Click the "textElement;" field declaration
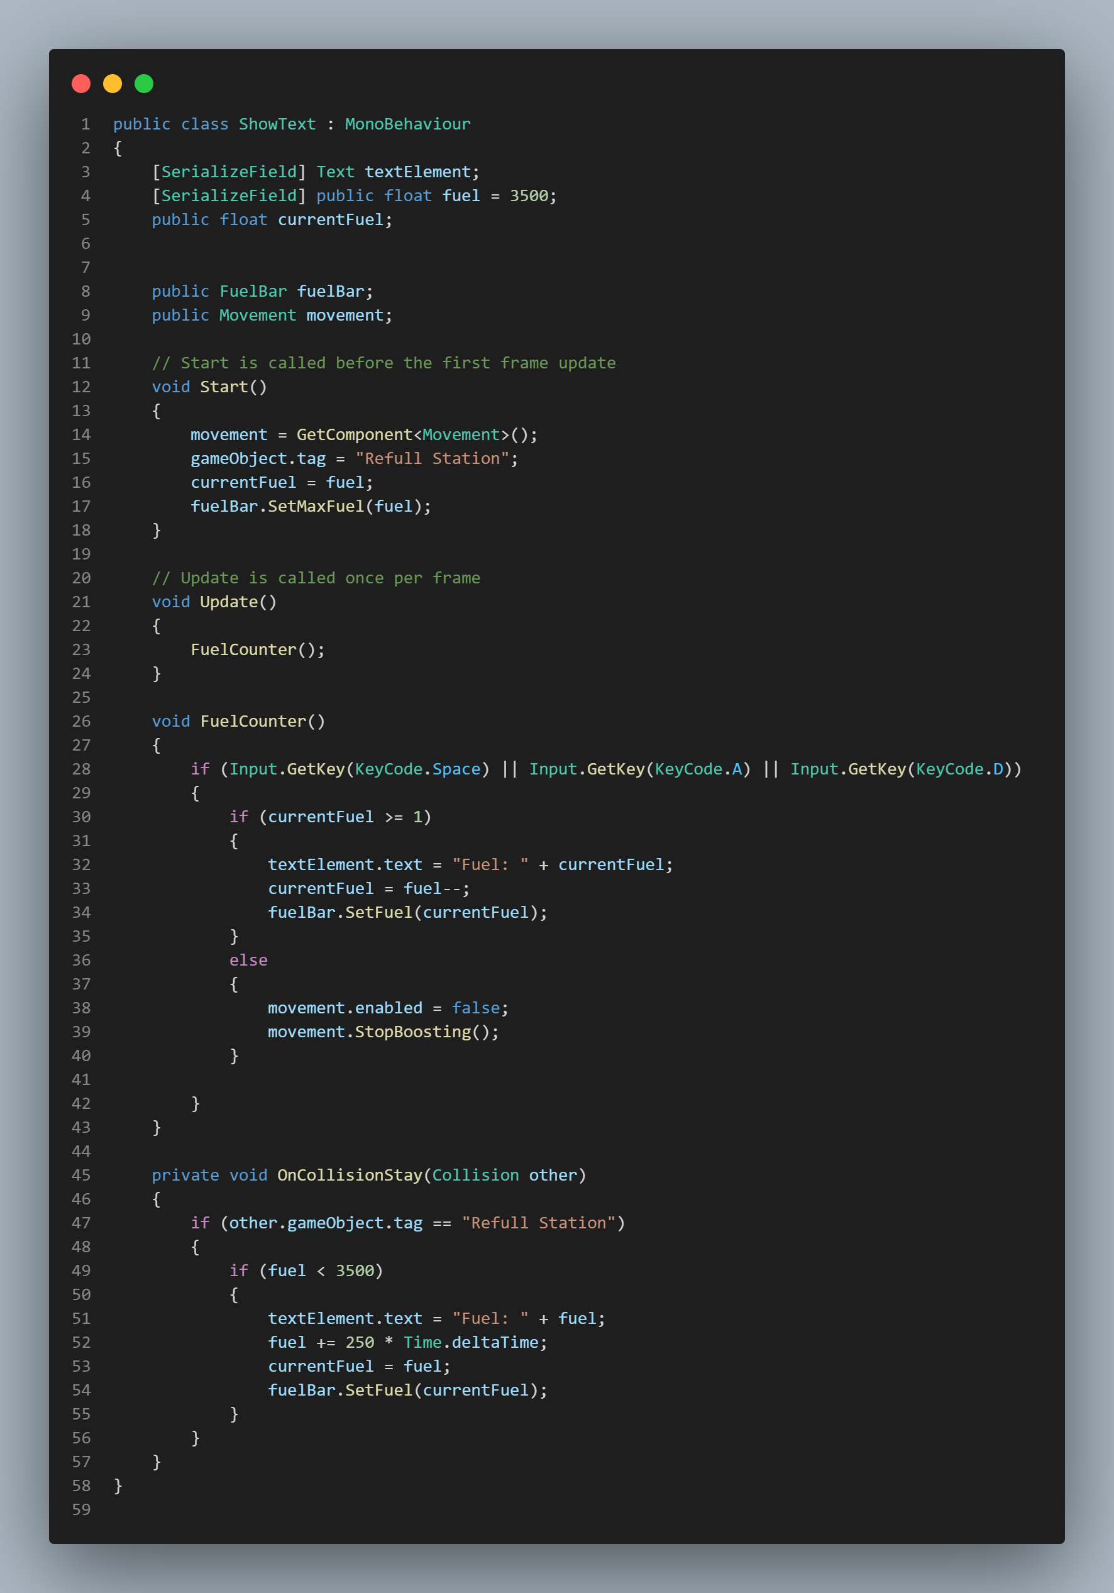The width and height of the screenshot is (1114, 1593). click(422, 172)
